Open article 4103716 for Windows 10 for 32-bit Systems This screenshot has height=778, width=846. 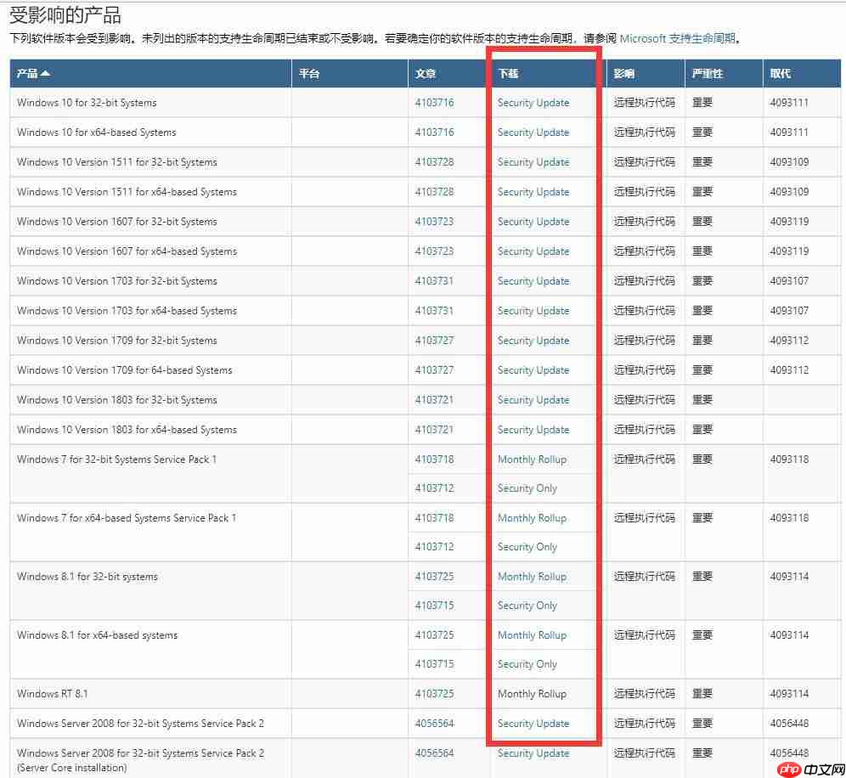click(434, 103)
